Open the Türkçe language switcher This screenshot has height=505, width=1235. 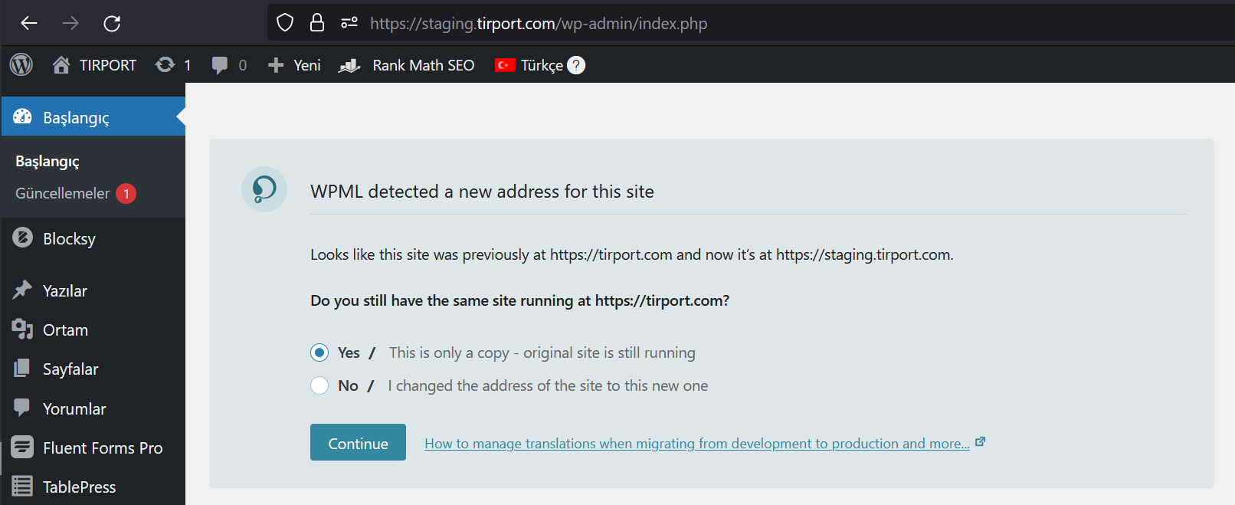pos(542,65)
